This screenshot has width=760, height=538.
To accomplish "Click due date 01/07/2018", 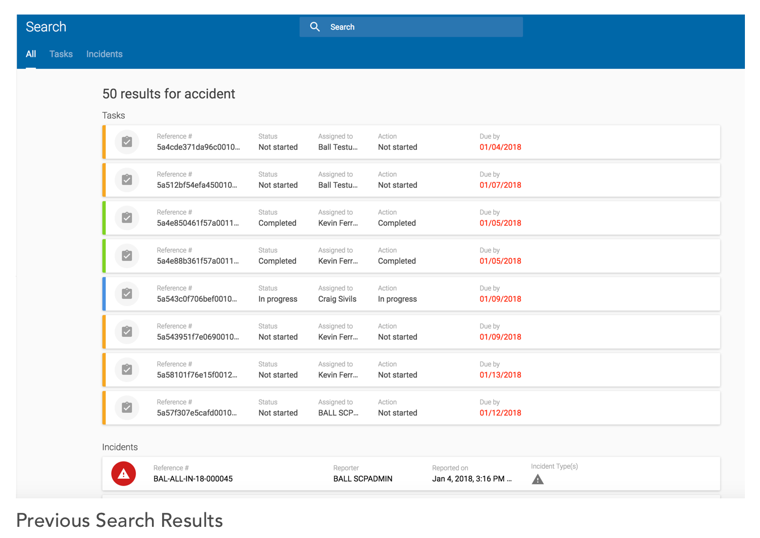I will pos(500,185).
